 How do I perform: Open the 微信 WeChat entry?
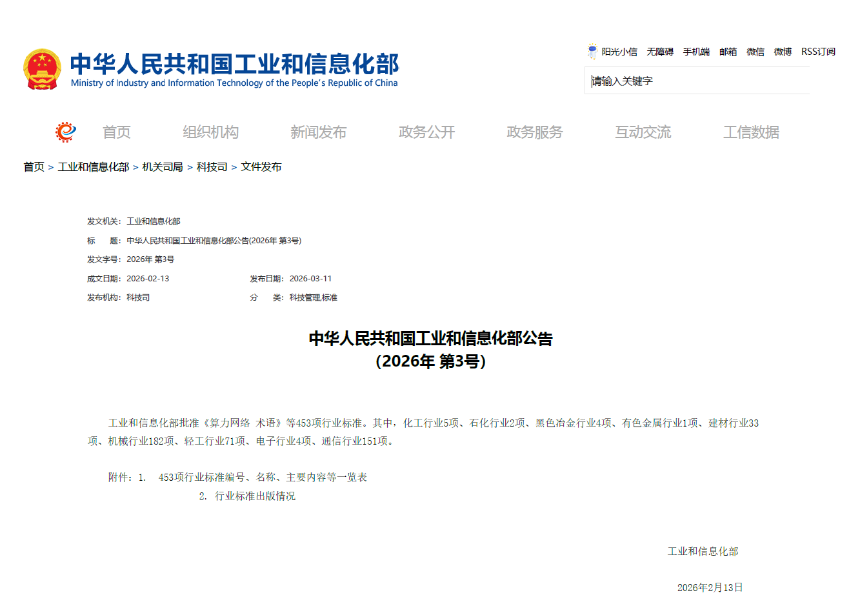tap(755, 52)
